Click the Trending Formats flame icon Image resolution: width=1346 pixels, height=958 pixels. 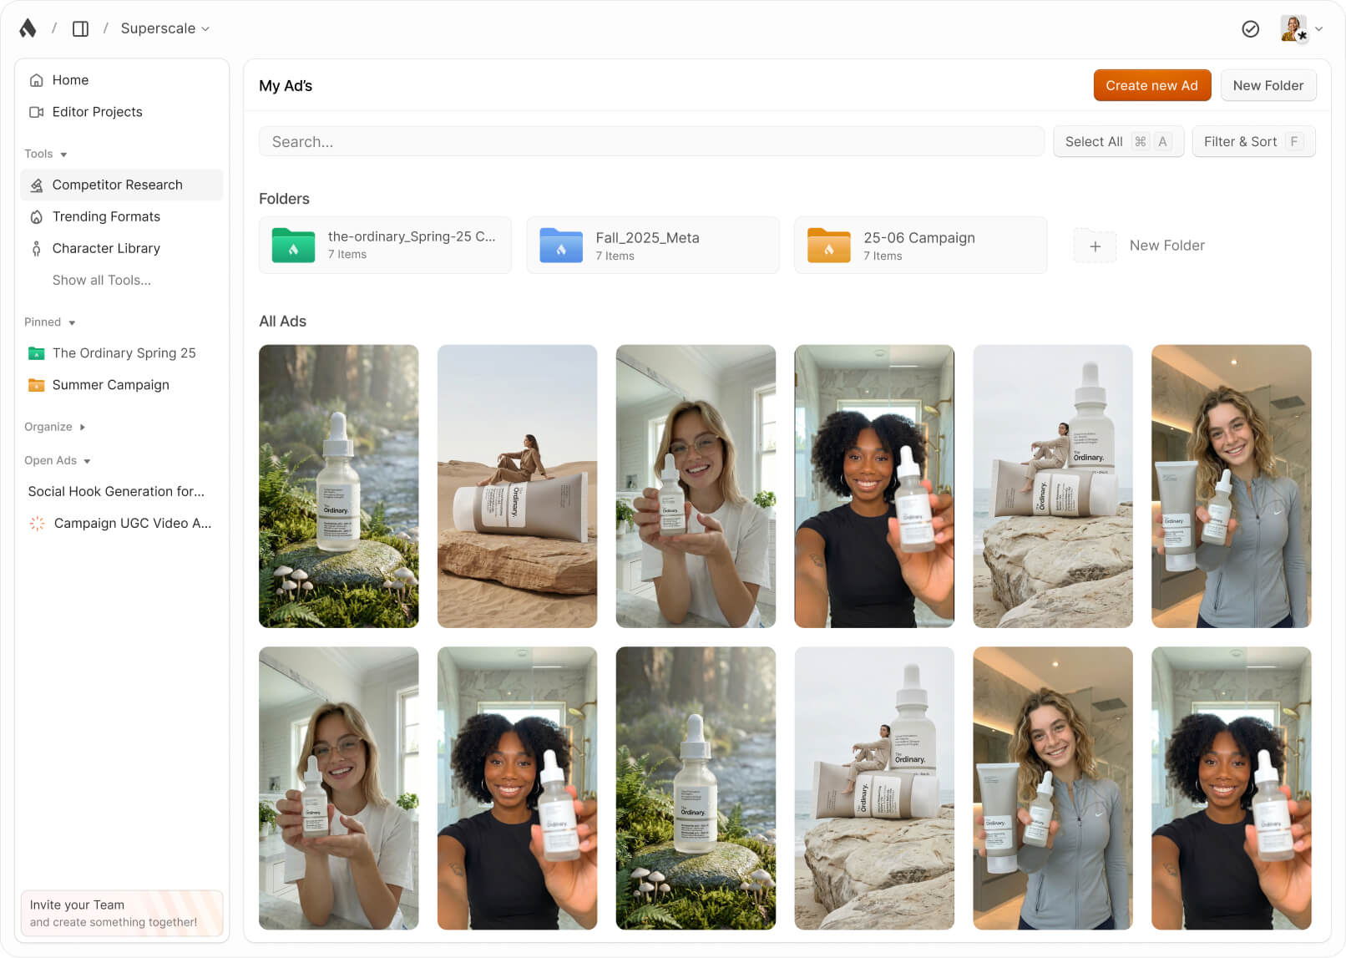click(x=36, y=216)
